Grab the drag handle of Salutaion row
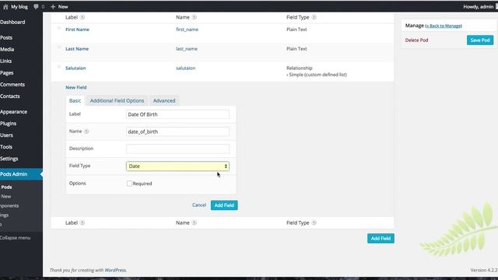Screen dimensions: 498x280 pos(59,67)
